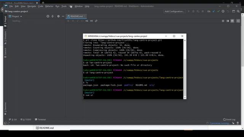Maximize the MINGW64 terminal window
The image size is (244, 137).
click(x=174, y=36)
